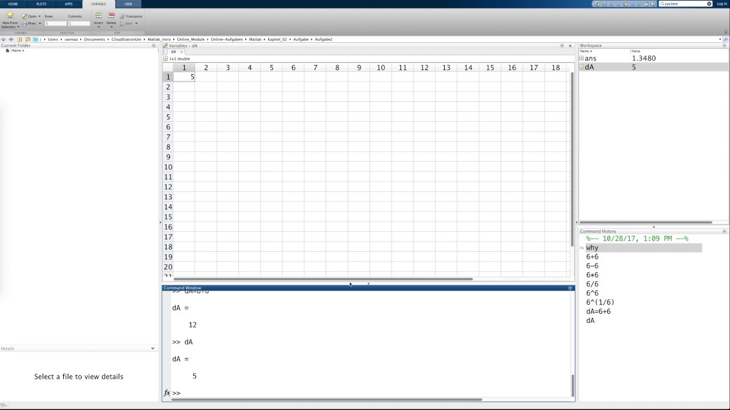The width and height of the screenshot is (730, 410).
Task: Click the Command Window vertical scrollbar
Action: pyautogui.click(x=573, y=386)
